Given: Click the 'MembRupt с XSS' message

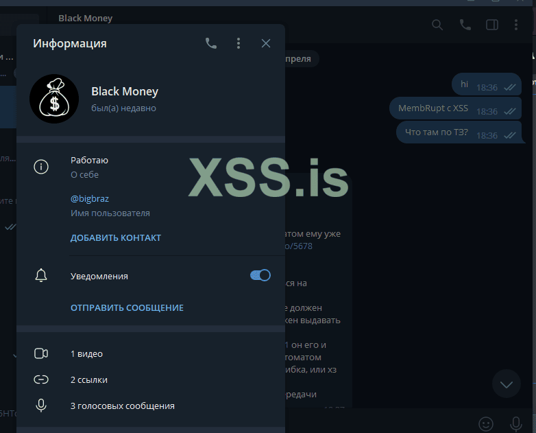Looking at the screenshot, I should [455, 108].
